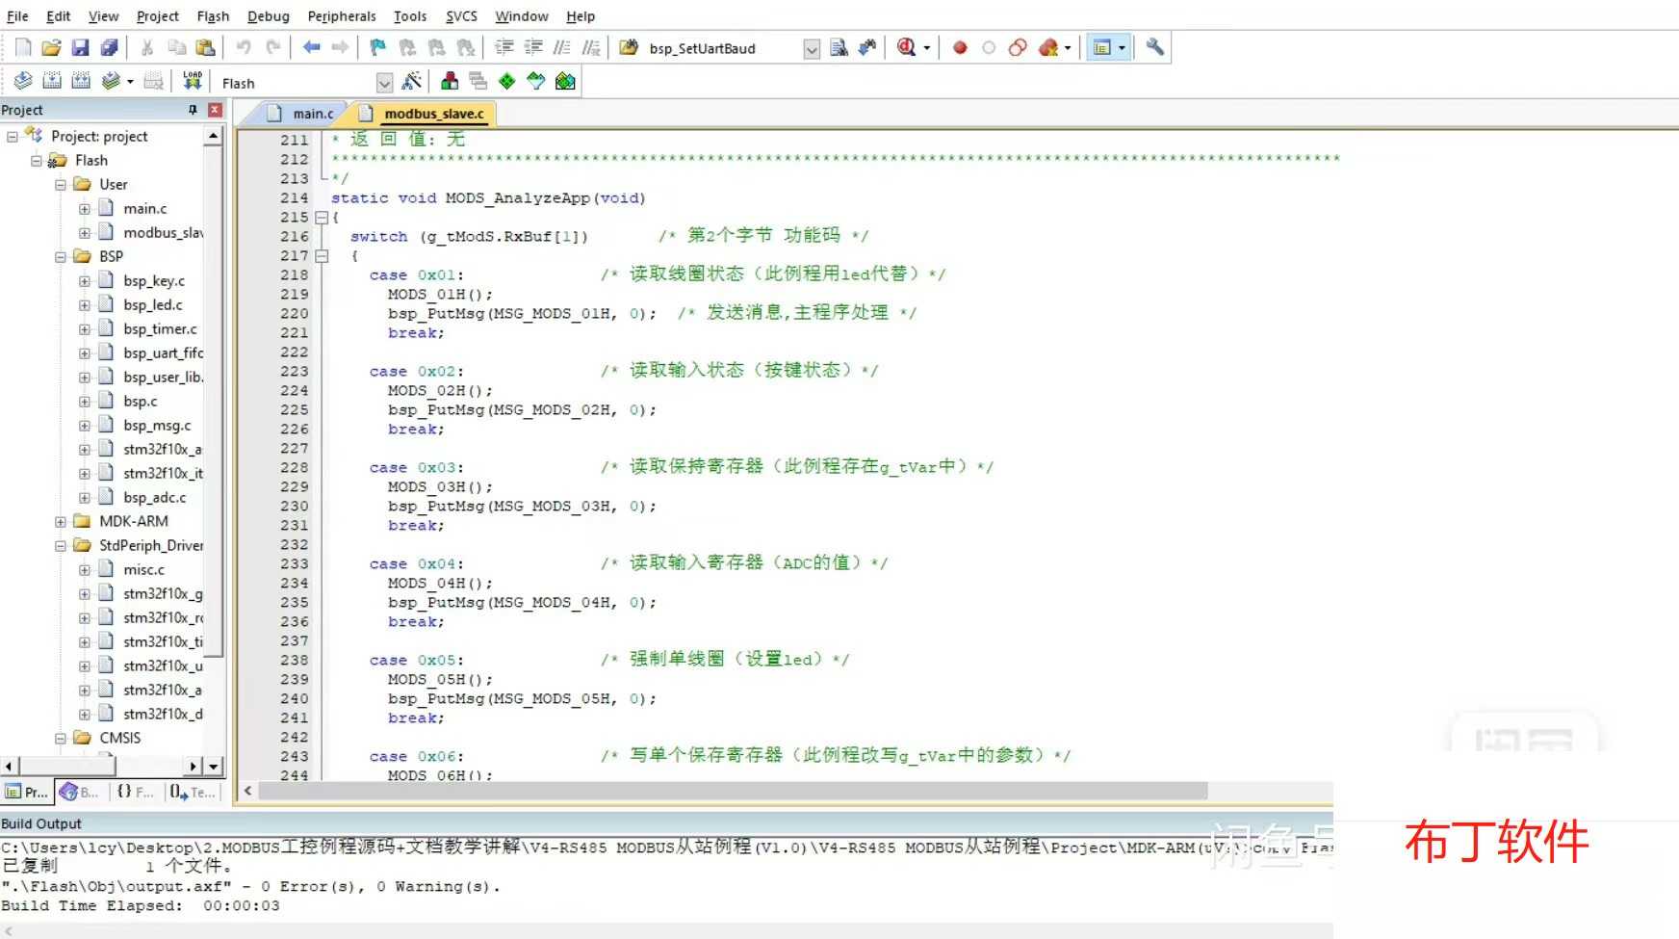The image size is (1679, 939).
Task: Open the Flash menu
Action: 213,16
